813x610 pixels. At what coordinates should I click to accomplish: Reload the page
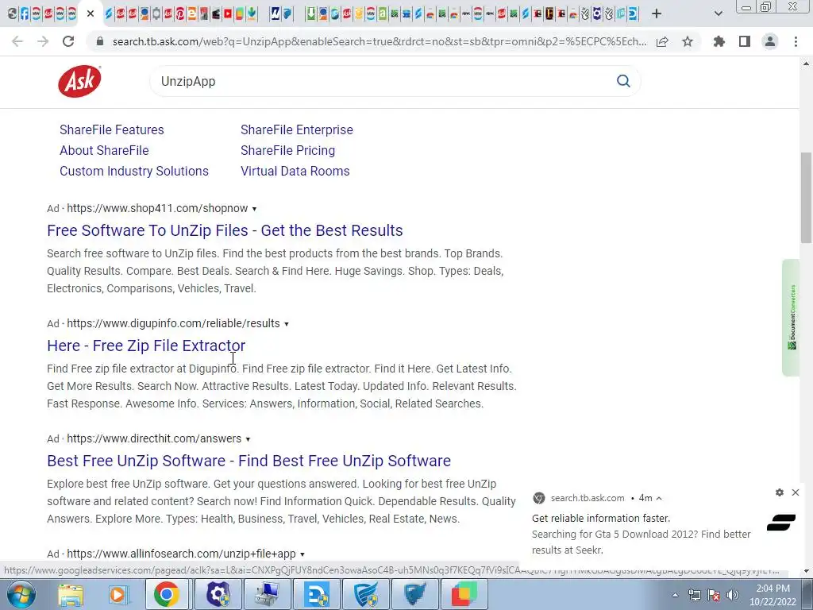point(68,41)
